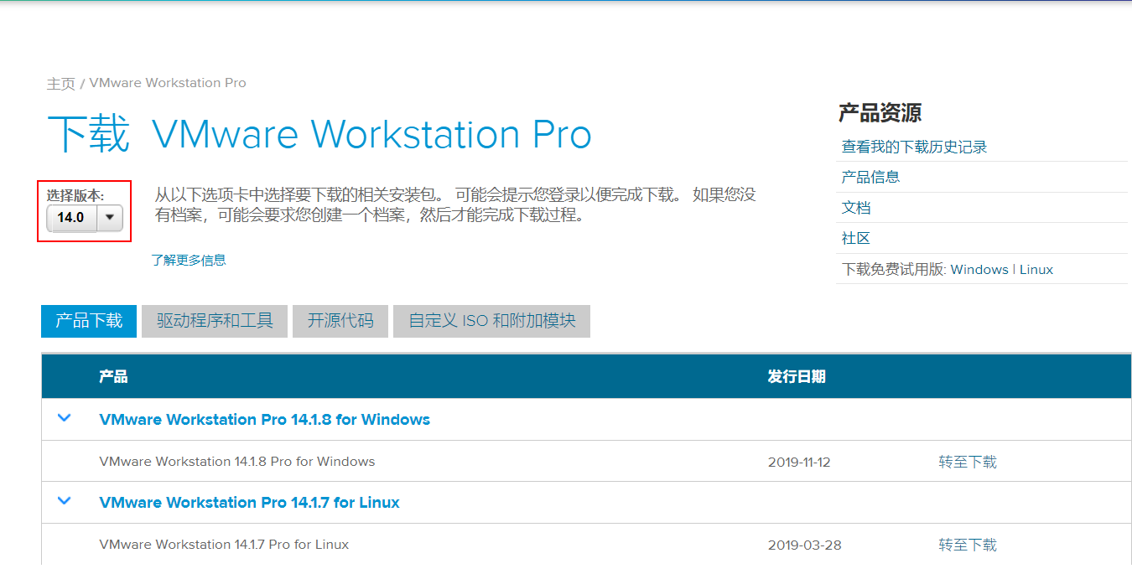Switch to the 产品下载 tab
Viewport: 1132px width, 579px height.
pos(89,321)
